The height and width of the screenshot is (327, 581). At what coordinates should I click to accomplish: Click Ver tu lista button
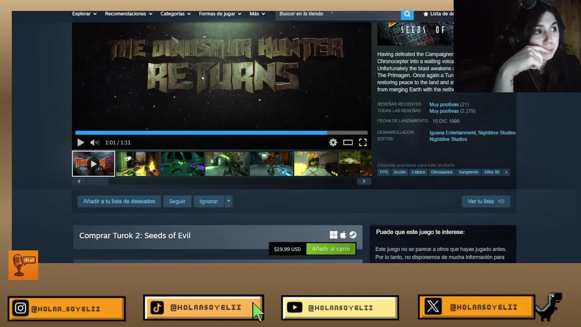486,201
